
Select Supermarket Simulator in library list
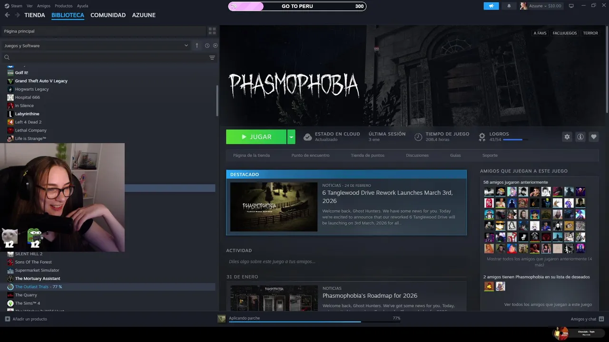[x=37, y=270]
